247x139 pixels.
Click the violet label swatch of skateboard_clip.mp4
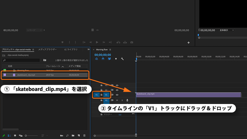5,75
